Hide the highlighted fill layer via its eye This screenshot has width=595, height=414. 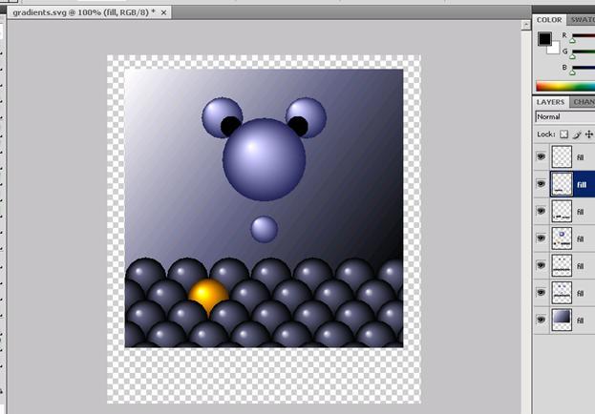coord(542,183)
